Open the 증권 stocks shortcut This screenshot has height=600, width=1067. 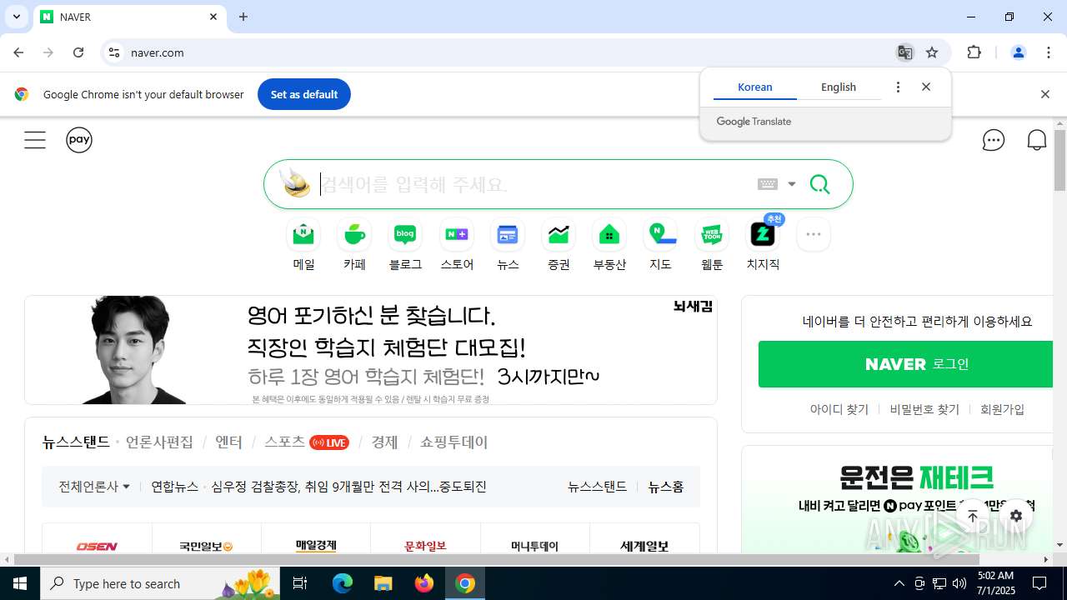coord(559,245)
